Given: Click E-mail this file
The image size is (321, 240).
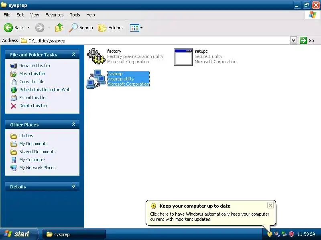Looking at the screenshot, I should [33, 98].
